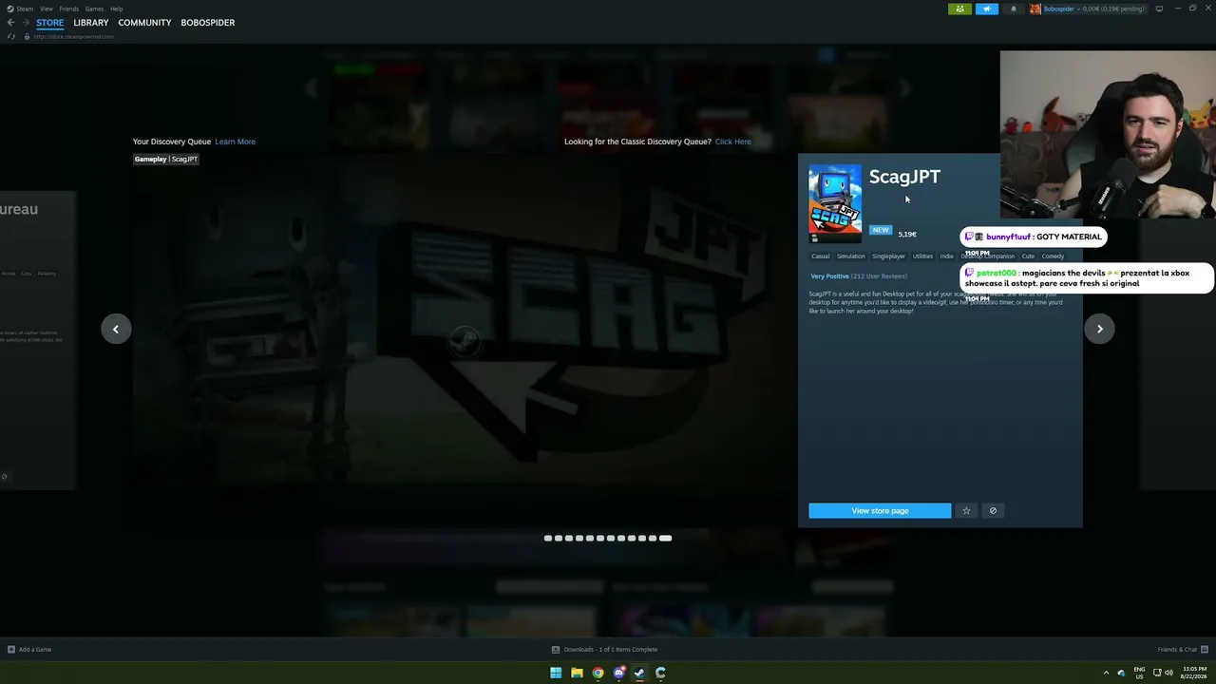
Task: Reload the store page with refresh icon
Action: (11, 36)
